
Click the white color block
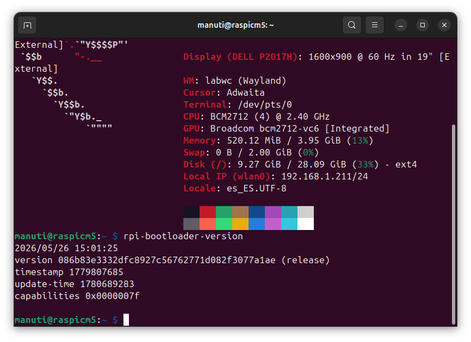coord(306,224)
